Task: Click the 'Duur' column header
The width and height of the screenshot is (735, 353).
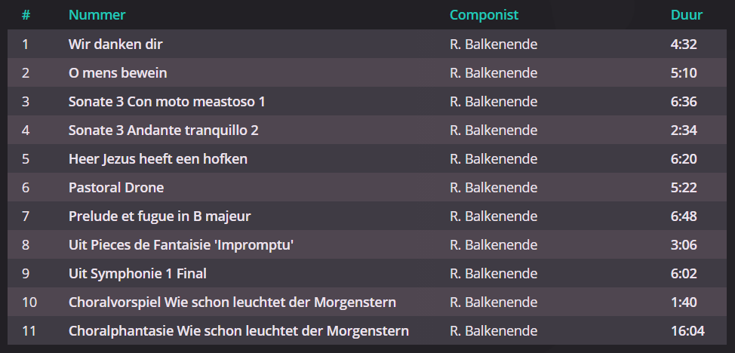Action: (x=687, y=15)
